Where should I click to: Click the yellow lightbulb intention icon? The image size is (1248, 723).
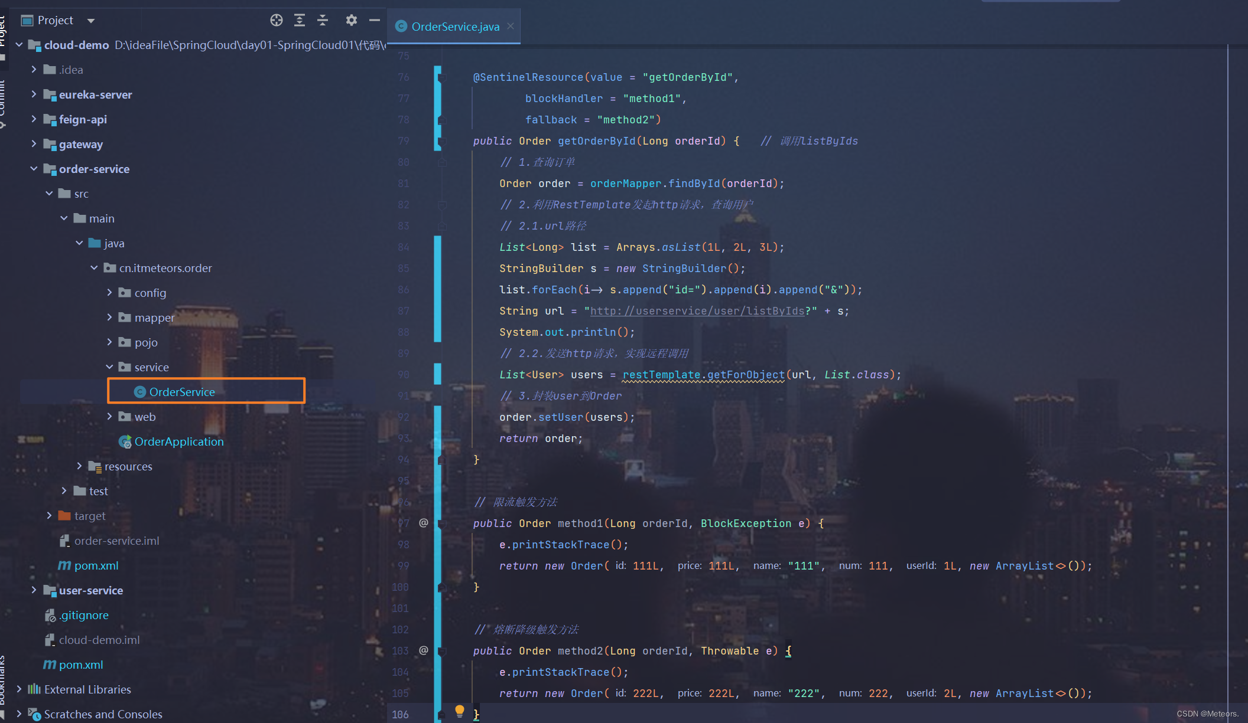point(460,711)
